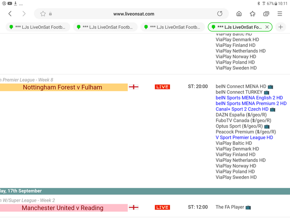Open the bookmarks list star icon
290x218 pixels.
(x=253, y=14)
